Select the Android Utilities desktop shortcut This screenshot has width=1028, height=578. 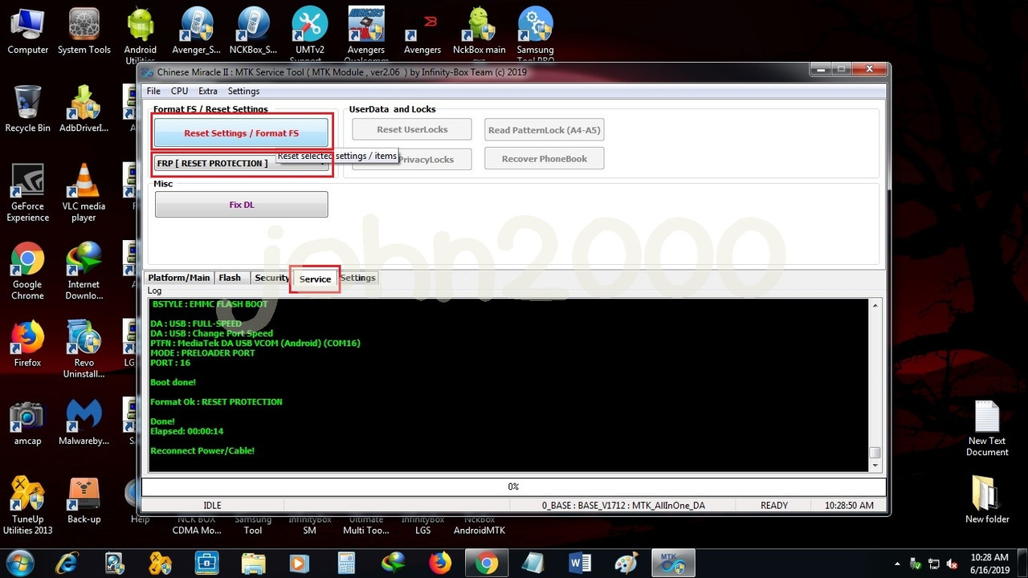coord(141,35)
